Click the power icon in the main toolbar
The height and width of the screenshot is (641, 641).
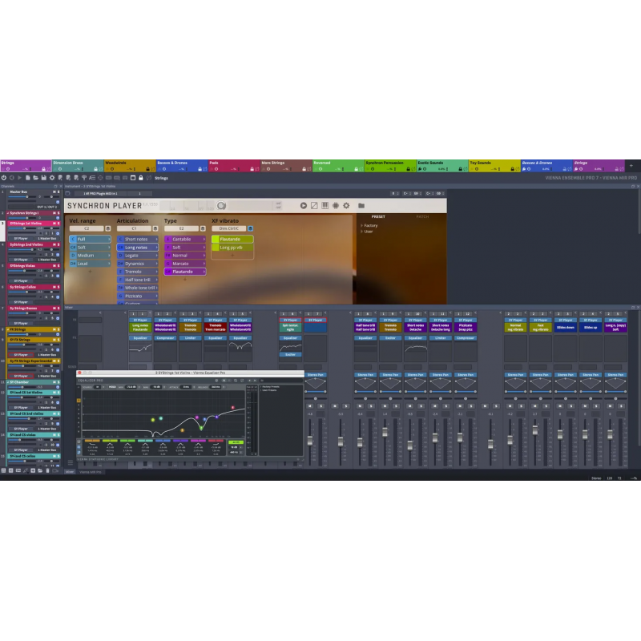coord(4,179)
